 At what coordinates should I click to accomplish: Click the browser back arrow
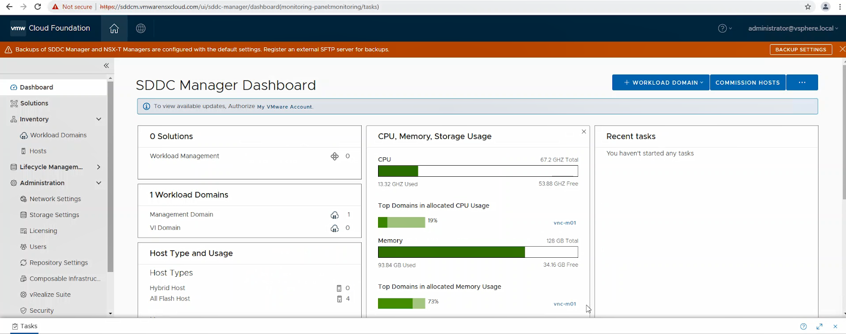[x=9, y=7]
